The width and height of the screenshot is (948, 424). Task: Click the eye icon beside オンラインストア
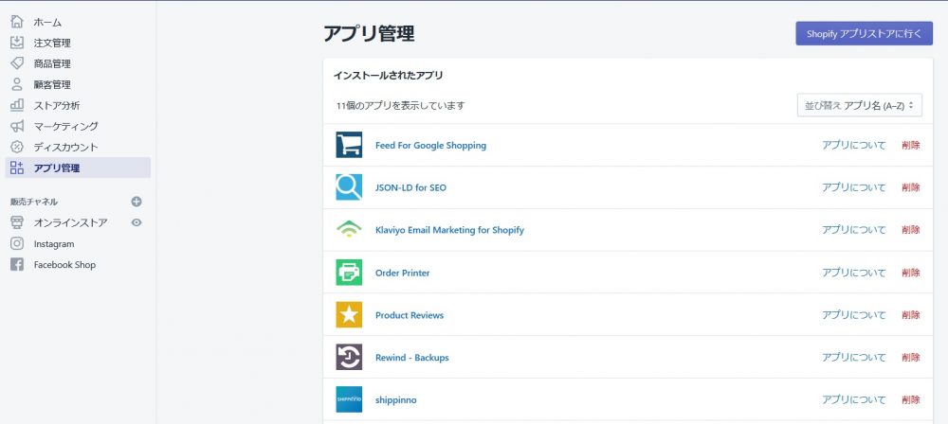tap(137, 222)
